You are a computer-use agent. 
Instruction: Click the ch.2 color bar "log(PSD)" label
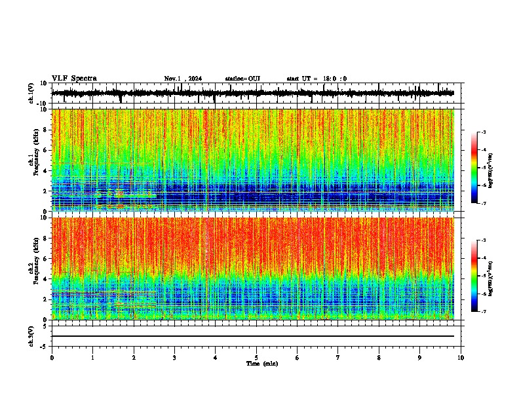pos(491,279)
